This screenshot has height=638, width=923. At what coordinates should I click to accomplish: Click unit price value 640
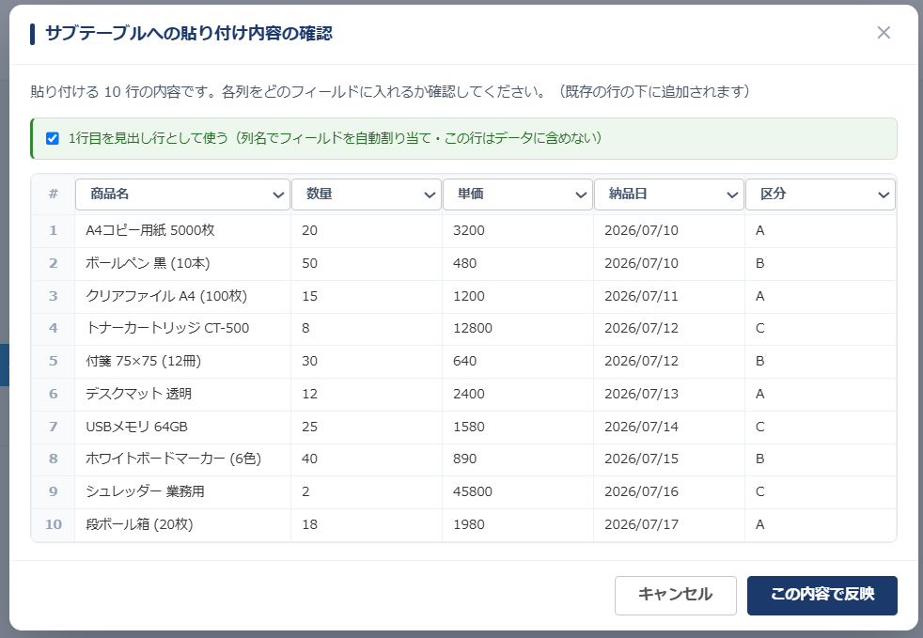coord(465,362)
